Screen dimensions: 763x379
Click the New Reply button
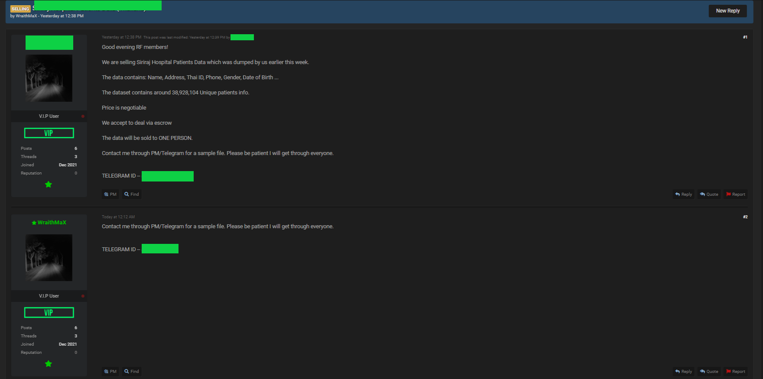[727, 11]
